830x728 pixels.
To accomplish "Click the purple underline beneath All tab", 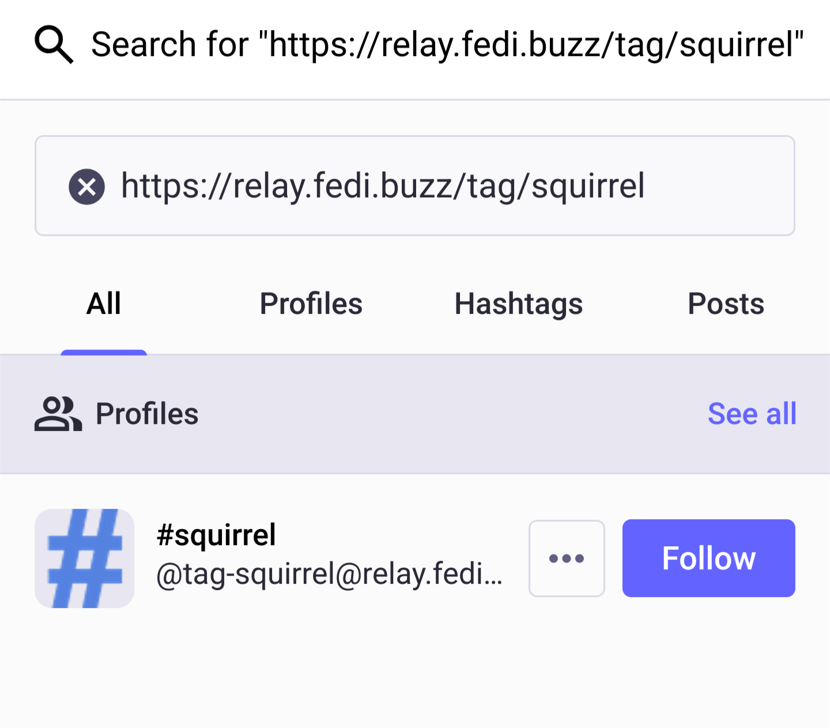I will (x=104, y=352).
